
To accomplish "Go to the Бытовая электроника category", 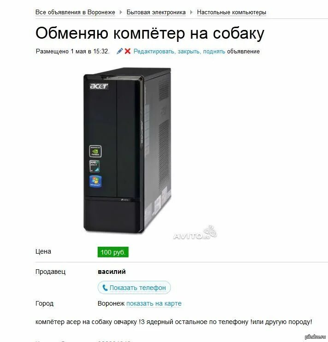I will pyautogui.click(x=156, y=12).
